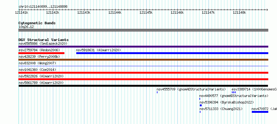Viewport: 277px width, 124px height.
Task: Click the small nsv4555709 variant marker
Action: (157, 92)
